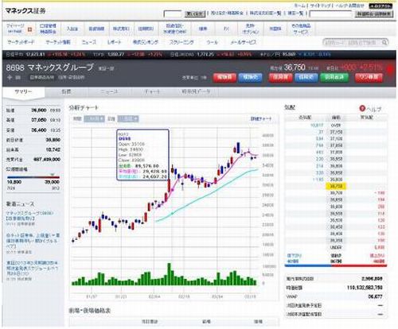The image size is (398, 329).
Task: Open the 債券 menu item
Action: [203, 29]
